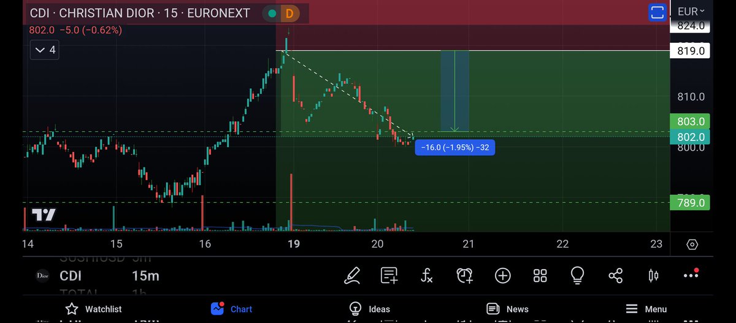Image resolution: width=736 pixels, height=323 pixels.
Task: Open the Menu tab
Action: pos(646,309)
